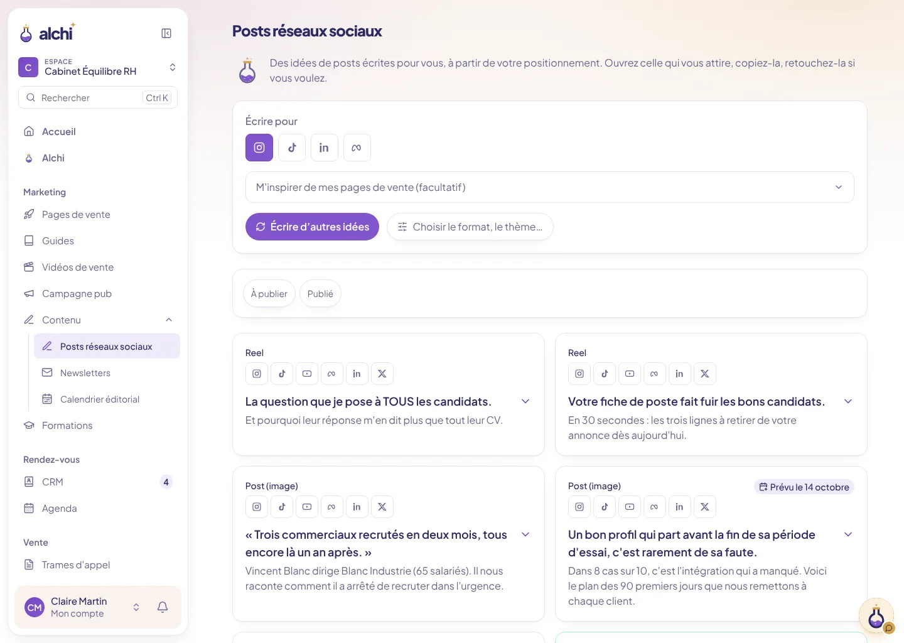
Task: Expand the fiche de poste card
Action: pyautogui.click(x=848, y=401)
